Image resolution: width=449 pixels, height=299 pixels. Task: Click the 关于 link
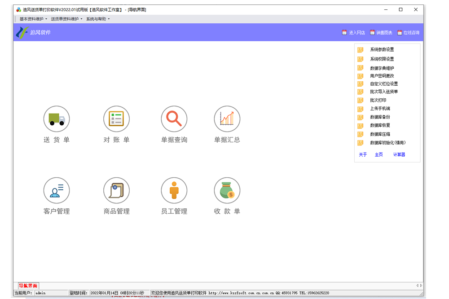(x=363, y=154)
